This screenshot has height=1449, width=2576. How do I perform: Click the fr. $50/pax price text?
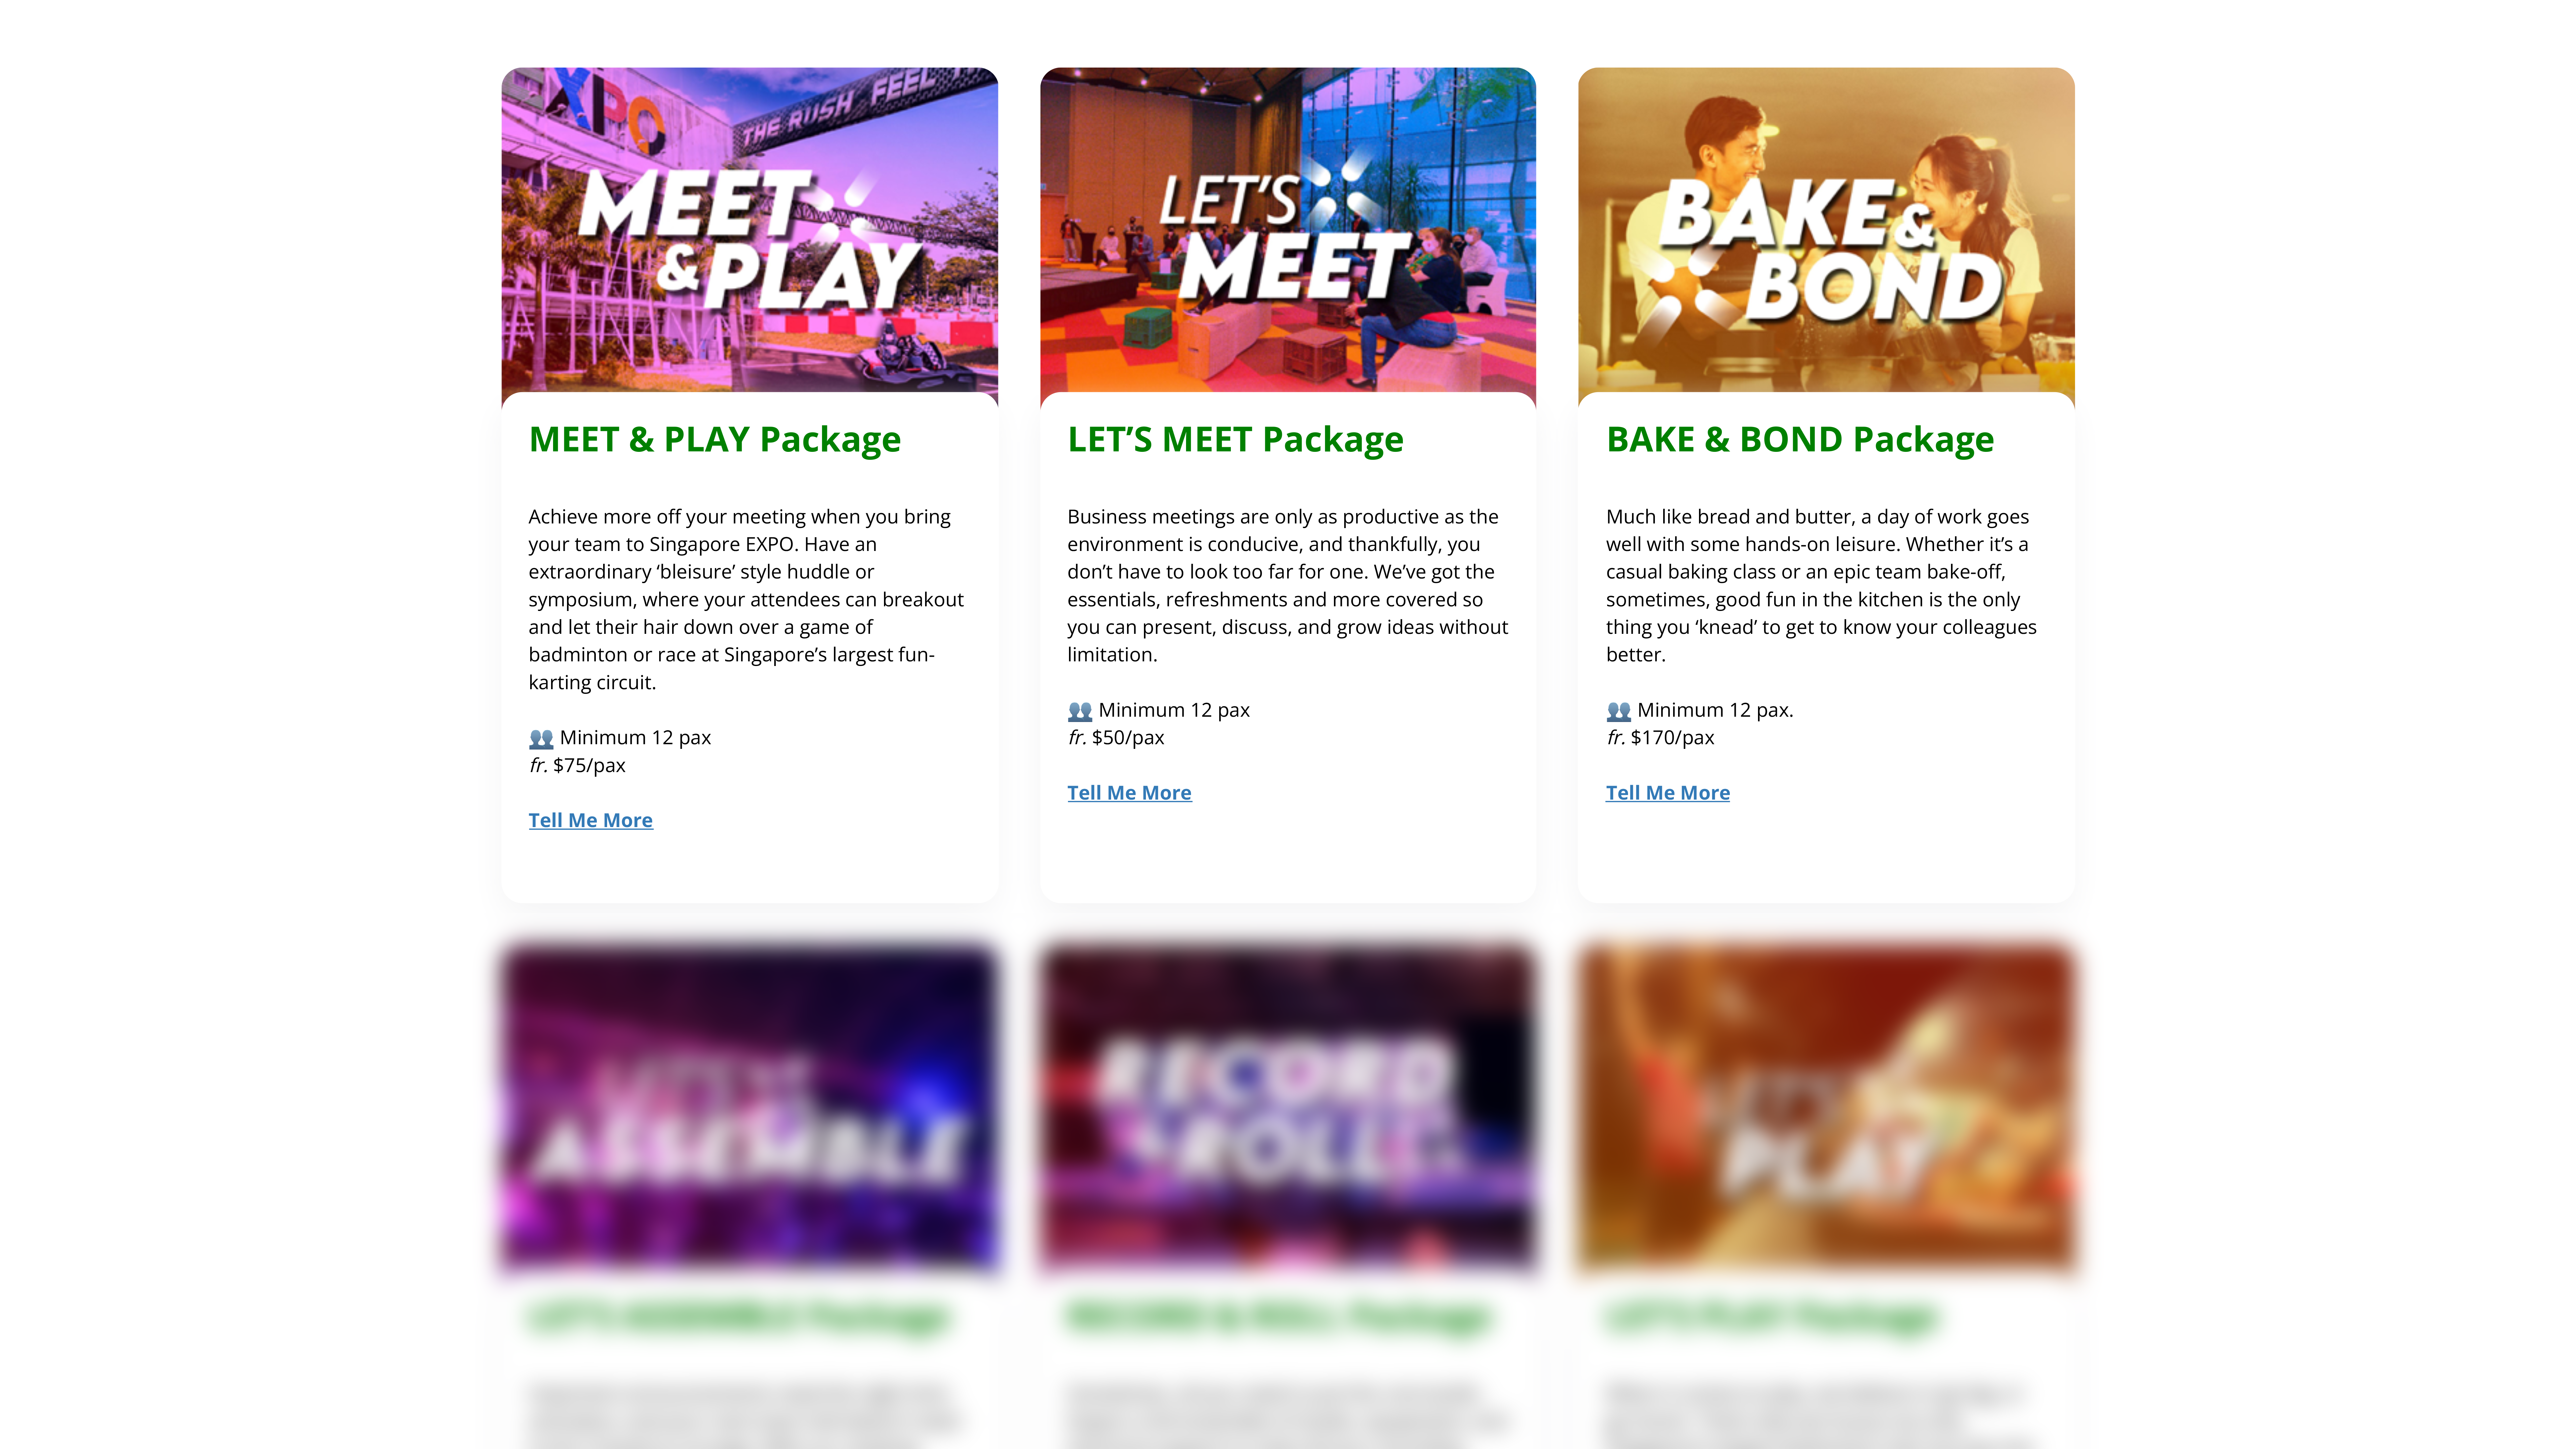click(x=1116, y=738)
